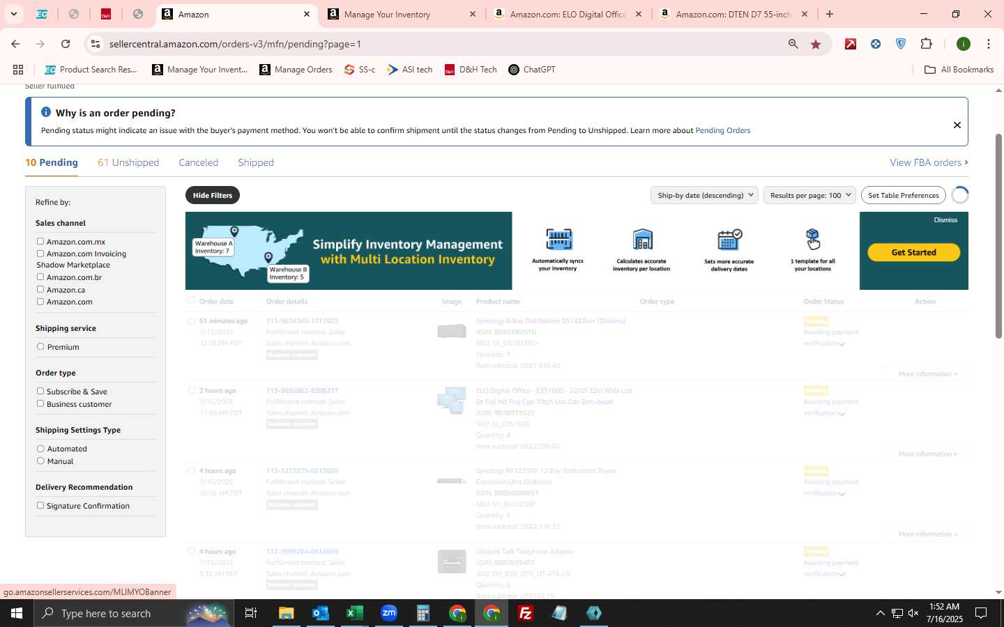Viewport: 1004px width, 627px height.
Task: Close the pending order info banner
Action: (957, 125)
